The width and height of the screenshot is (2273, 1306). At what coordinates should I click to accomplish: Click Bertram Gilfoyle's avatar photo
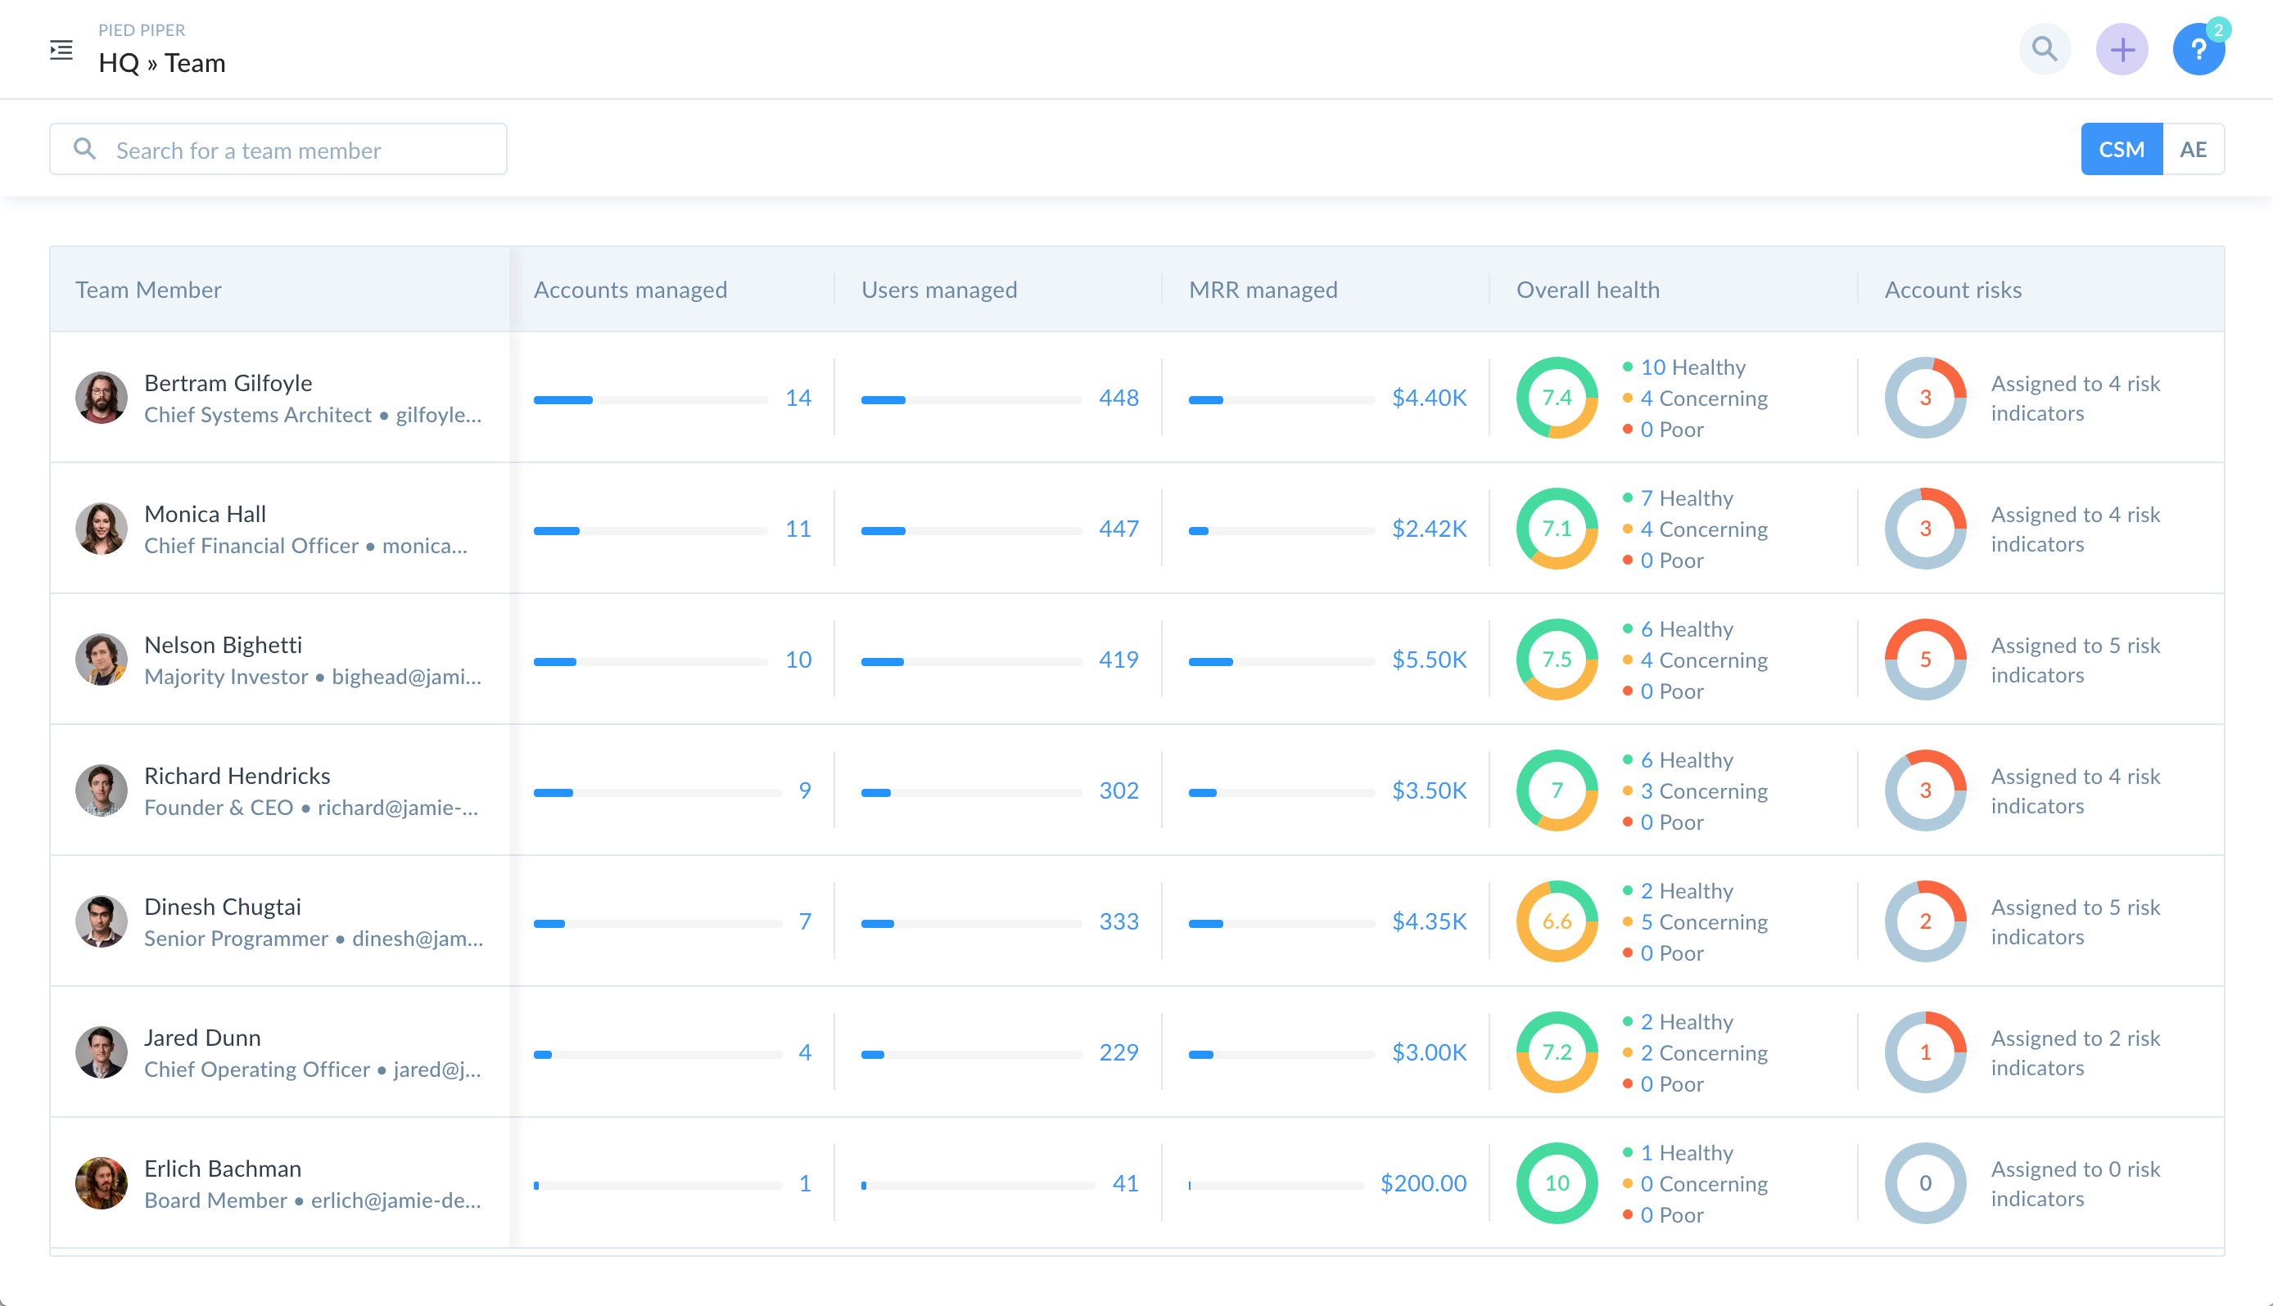coord(102,398)
